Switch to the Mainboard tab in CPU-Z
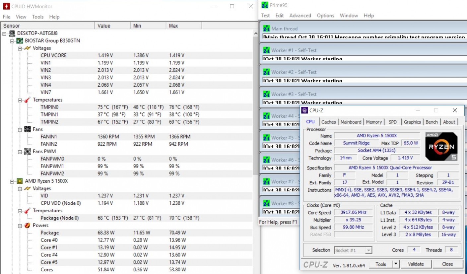 click(x=351, y=122)
